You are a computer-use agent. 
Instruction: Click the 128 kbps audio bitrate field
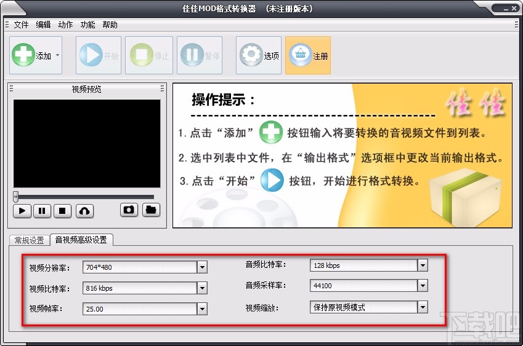click(x=364, y=265)
